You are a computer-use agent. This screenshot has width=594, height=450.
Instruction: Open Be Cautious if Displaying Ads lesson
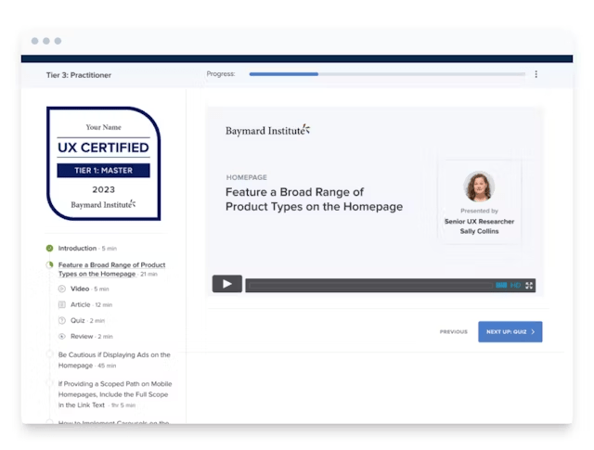(114, 360)
